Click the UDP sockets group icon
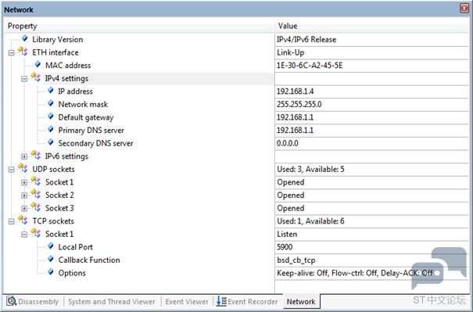The image size is (473, 312). tap(23, 168)
